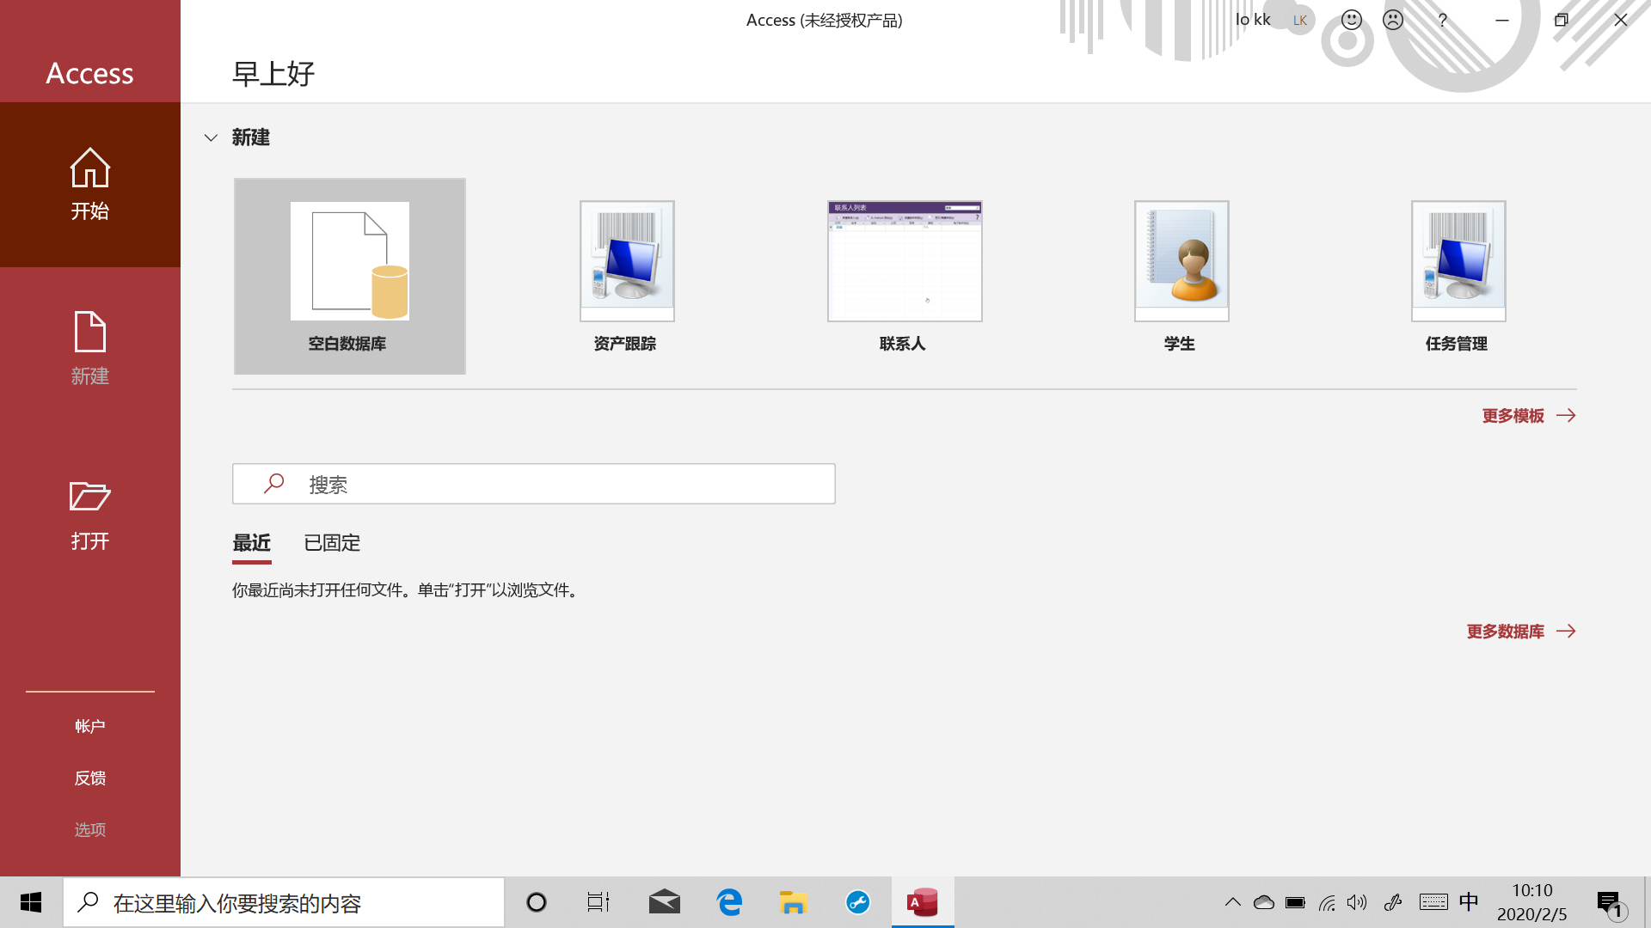Launch Microsoft Edge from taskbar
The width and height of the screenshot is (1651, 928).
click(729, 902)
